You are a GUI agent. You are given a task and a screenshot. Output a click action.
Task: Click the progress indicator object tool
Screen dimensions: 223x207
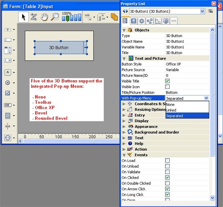pyautogui.click(x=7, y=105)
